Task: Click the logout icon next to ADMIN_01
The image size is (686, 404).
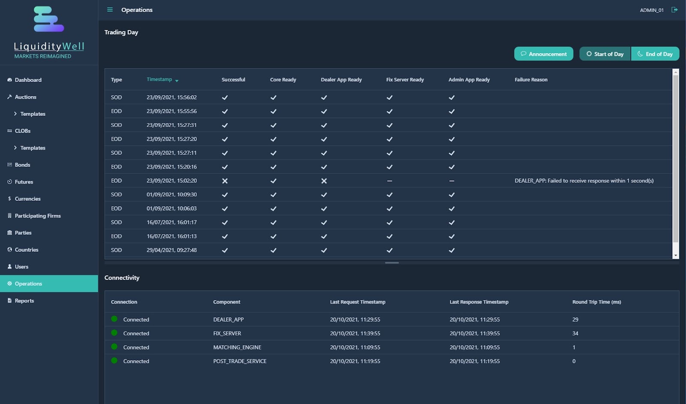Action: [674, 9]
